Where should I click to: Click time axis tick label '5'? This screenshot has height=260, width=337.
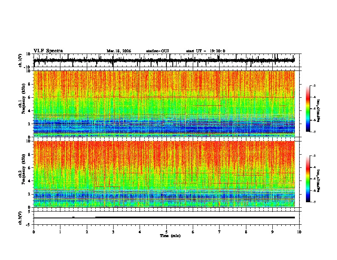(x=166, y=232)
